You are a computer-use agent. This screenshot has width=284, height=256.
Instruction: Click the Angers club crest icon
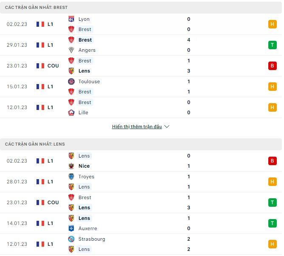71,50
